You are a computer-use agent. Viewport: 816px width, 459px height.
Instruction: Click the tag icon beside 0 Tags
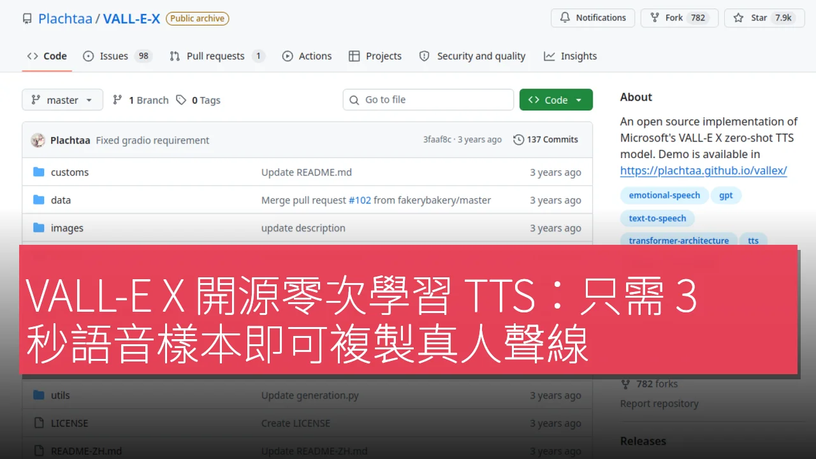[182, 100]
